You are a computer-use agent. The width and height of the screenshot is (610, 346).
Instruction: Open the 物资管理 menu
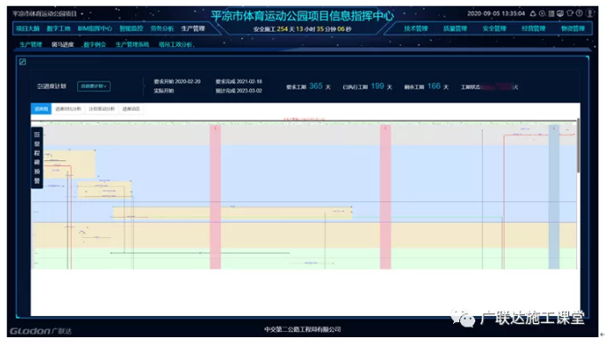pos(573,28)
